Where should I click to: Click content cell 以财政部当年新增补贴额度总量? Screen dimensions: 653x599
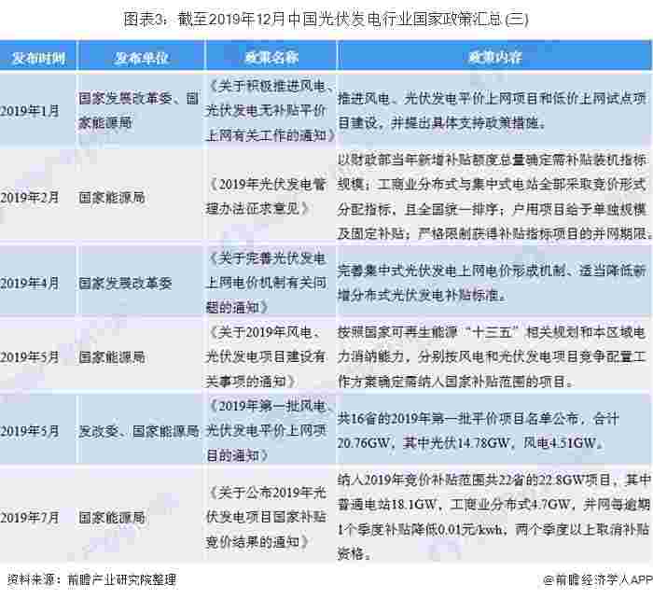pos(494,197)
